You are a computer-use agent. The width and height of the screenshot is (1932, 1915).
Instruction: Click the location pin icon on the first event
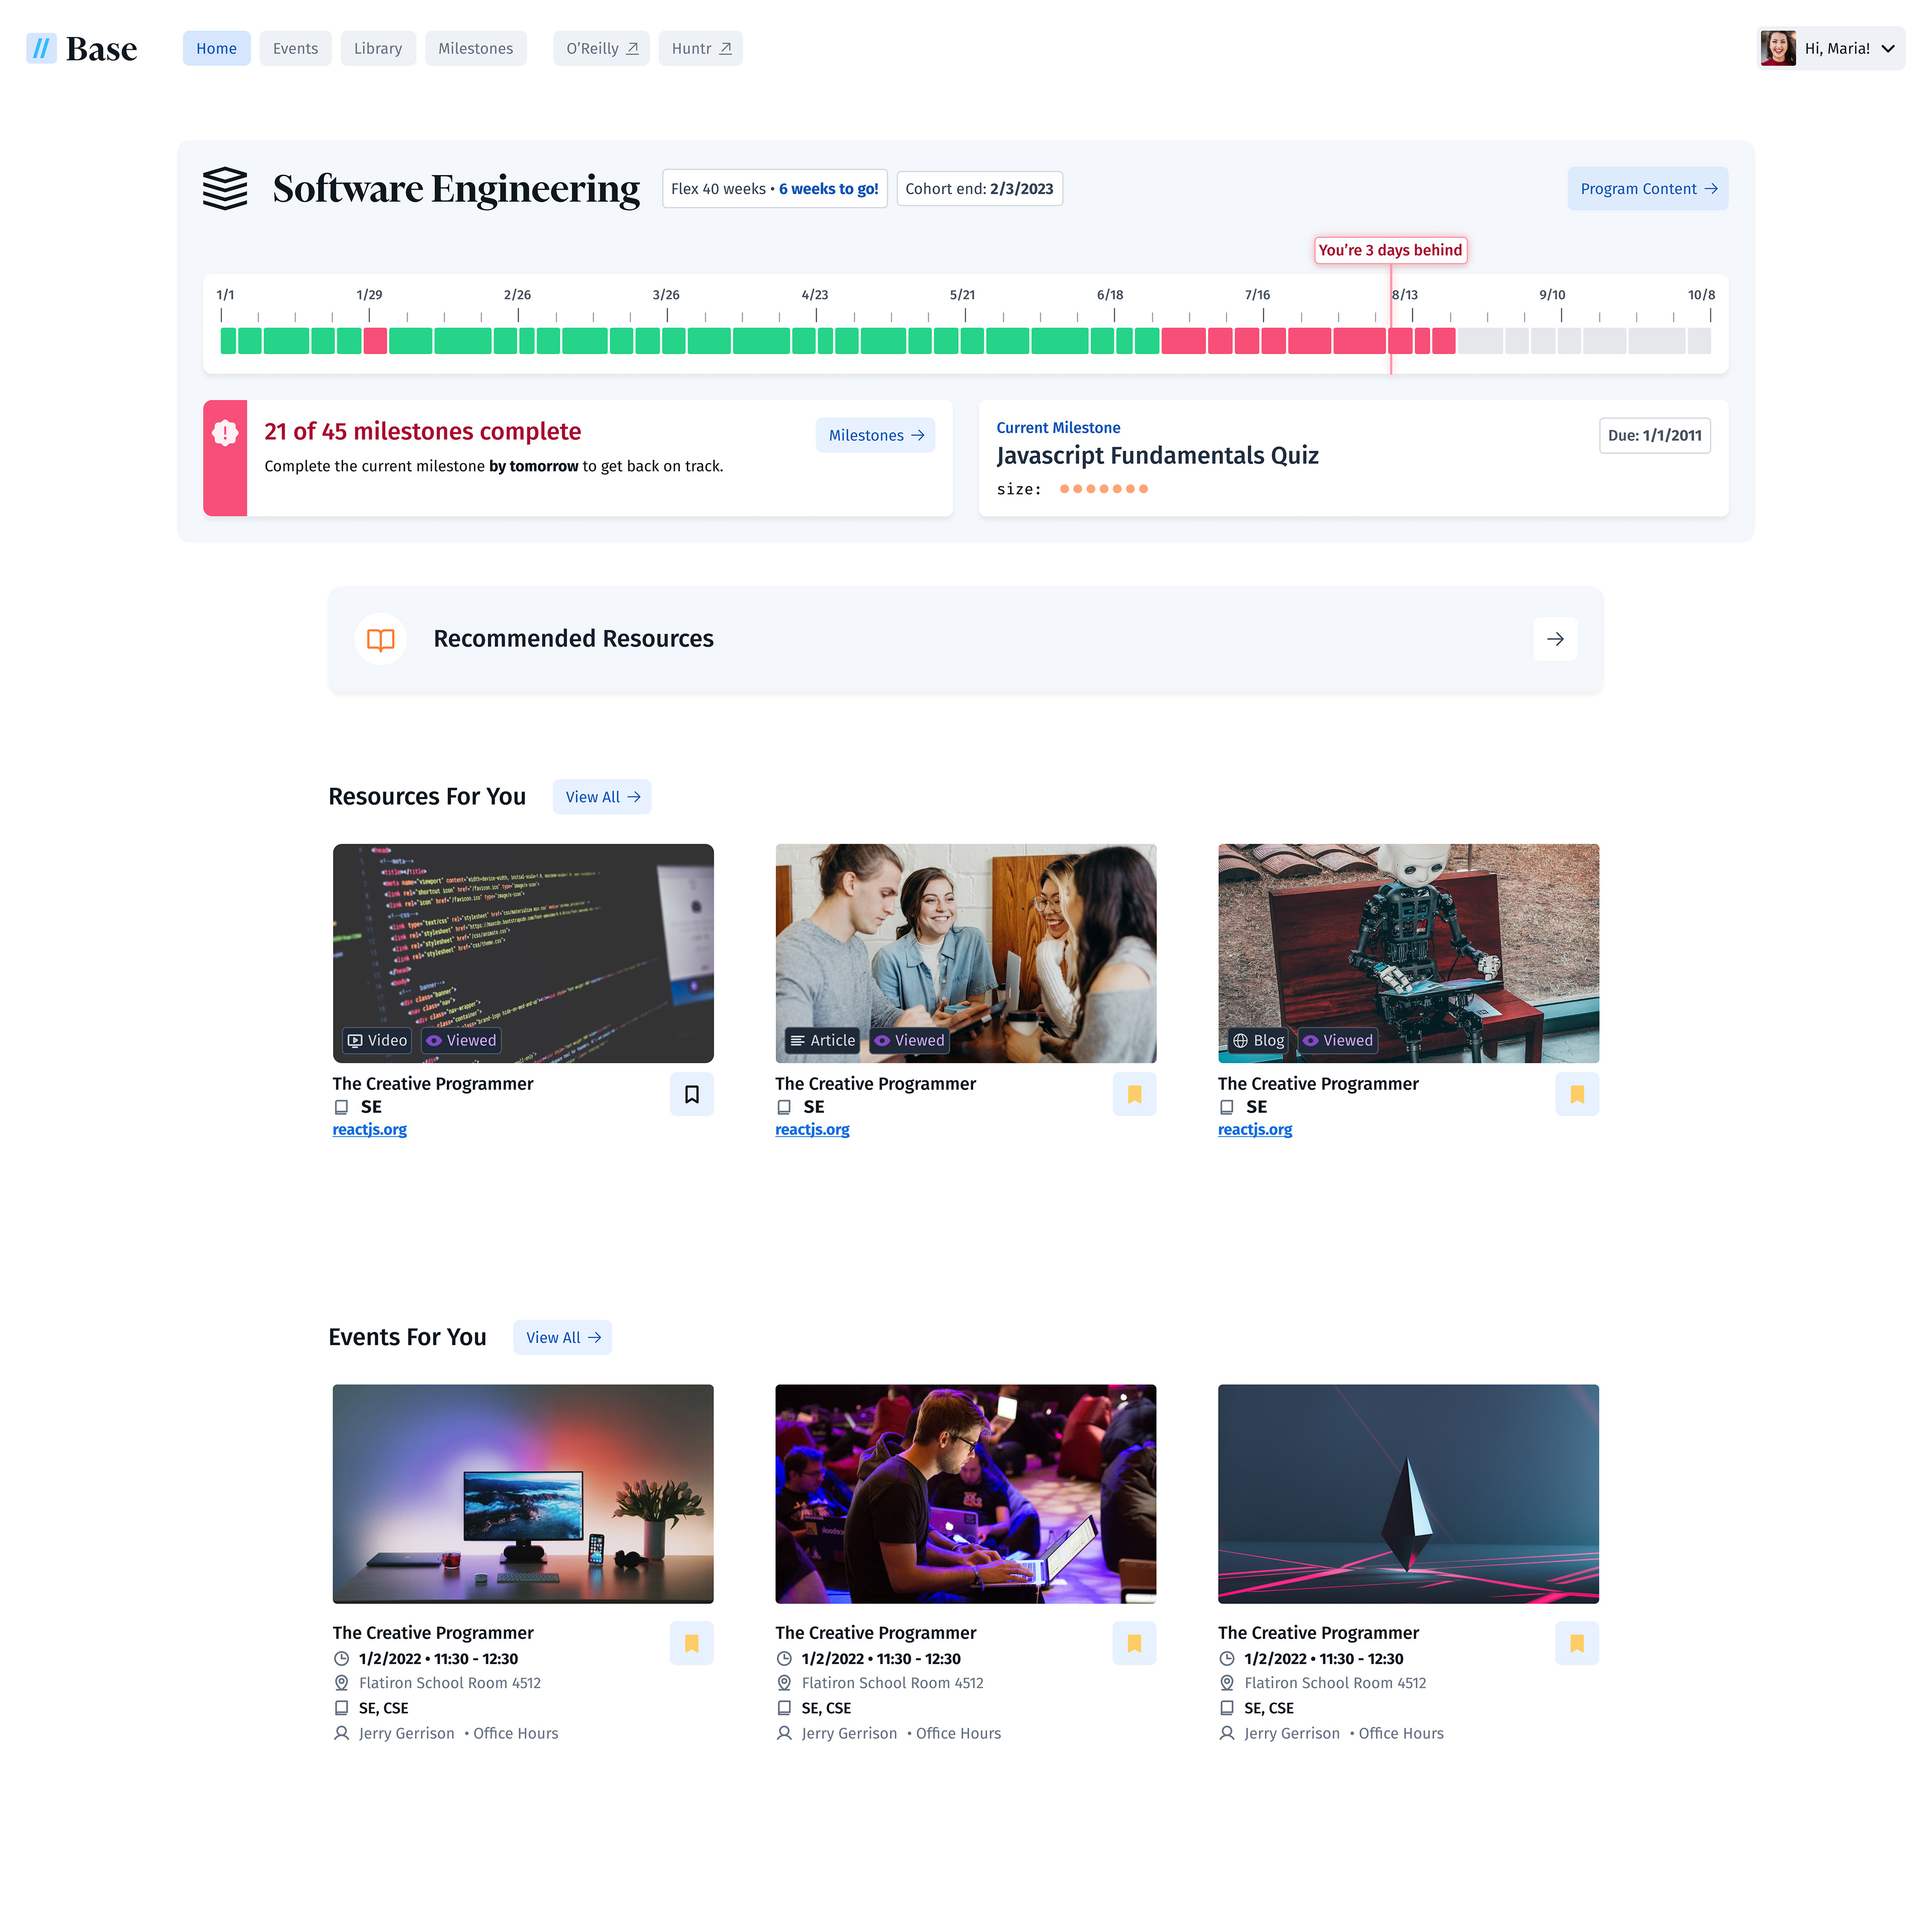(x=341, y=1683)
